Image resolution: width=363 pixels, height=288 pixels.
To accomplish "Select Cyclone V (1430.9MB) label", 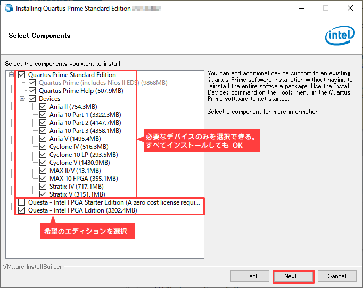I will (80, 163).
